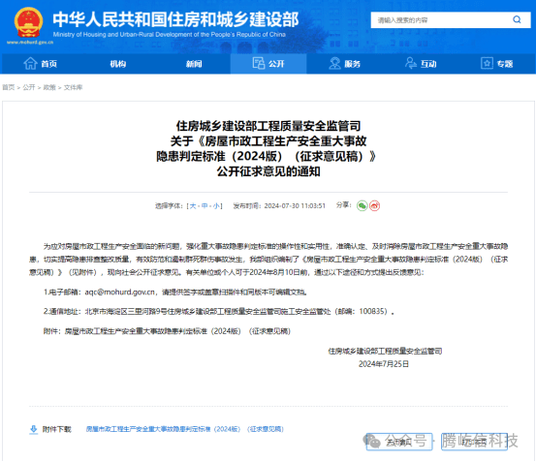Share via the red Weibo icon
Viewport: 536px width, 462px height.
tap(374, 205)
